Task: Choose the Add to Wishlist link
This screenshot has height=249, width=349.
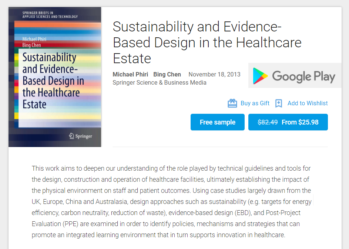Action: (308, 103)
